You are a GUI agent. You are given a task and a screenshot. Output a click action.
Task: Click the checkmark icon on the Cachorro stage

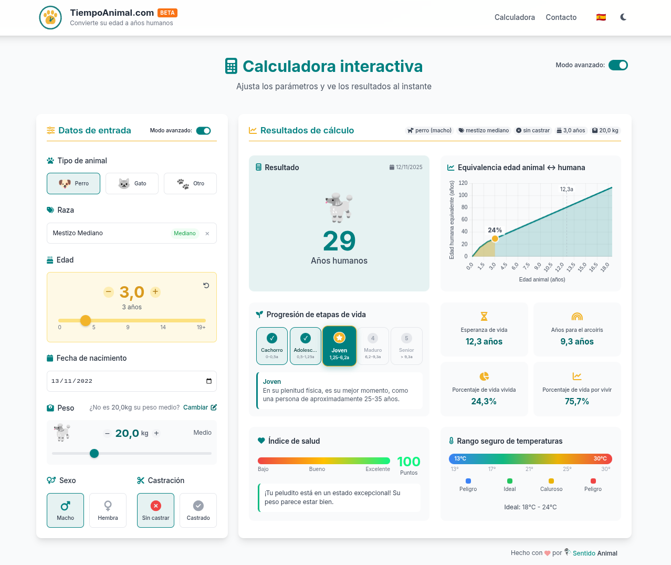[x=271, y=338]
